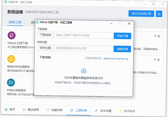
Task: Focus the 下载链接 URL input field
Action: (x=84, y=35)
